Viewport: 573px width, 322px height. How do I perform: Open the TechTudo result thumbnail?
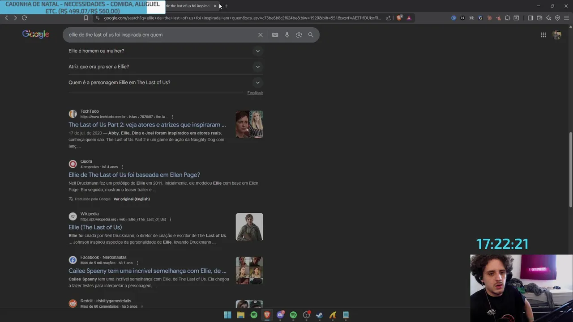pyautogui.click(x=249, y=124)
